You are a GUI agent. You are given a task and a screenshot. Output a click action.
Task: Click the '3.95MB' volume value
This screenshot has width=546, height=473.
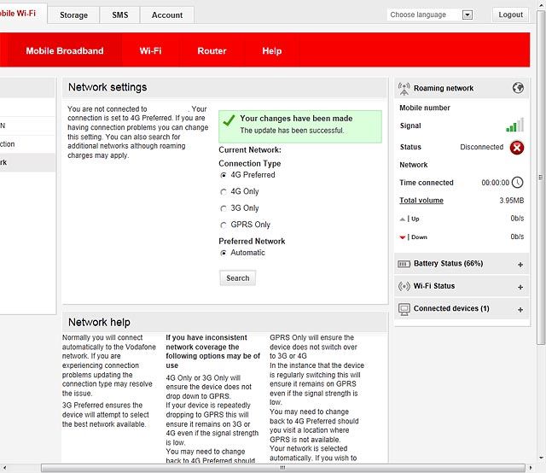512,201
